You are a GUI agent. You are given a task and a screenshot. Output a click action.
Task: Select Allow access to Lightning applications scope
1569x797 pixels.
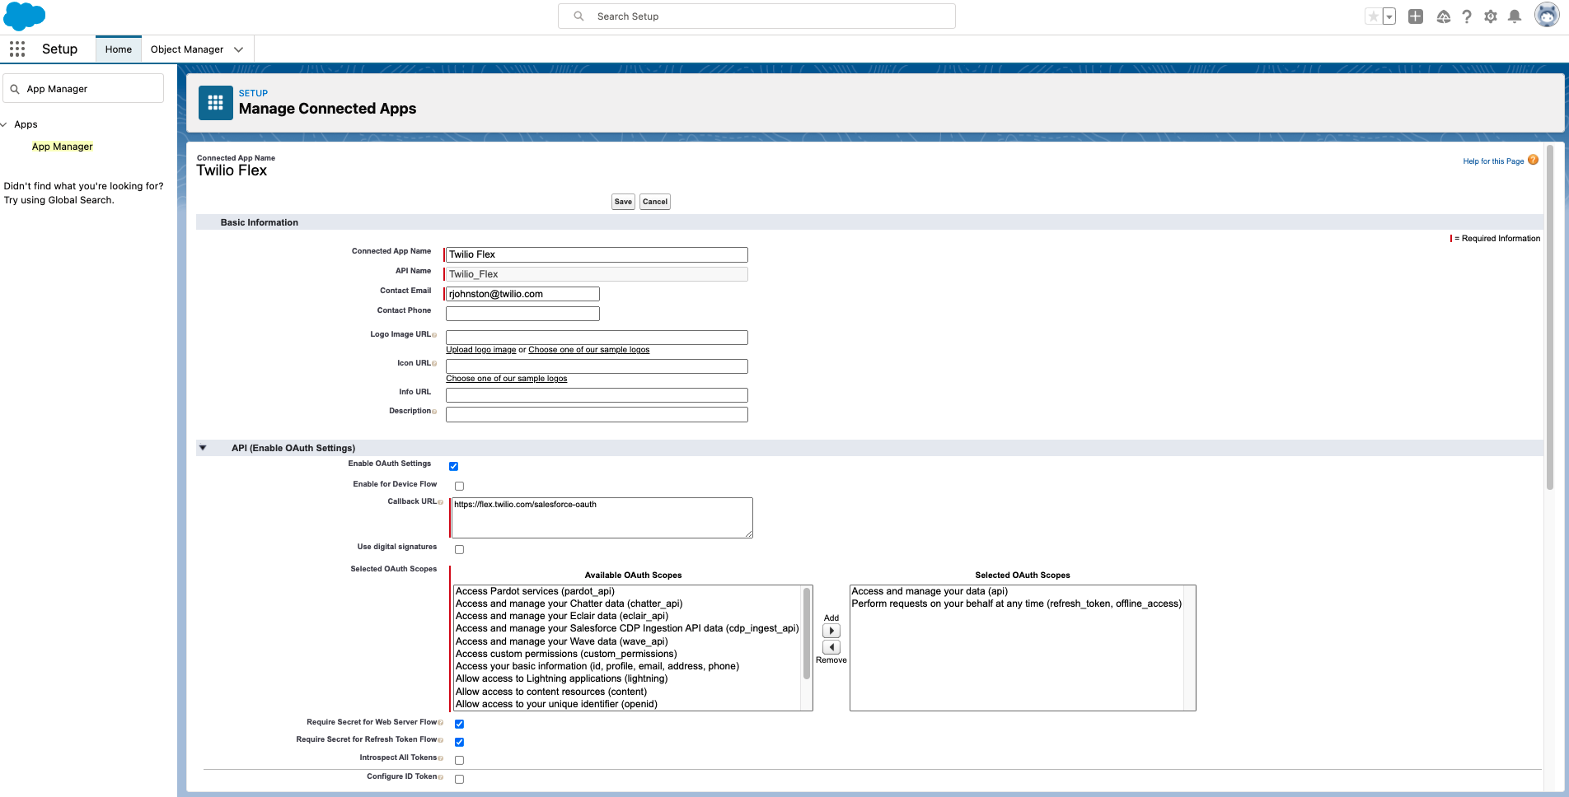coord(562,678)
